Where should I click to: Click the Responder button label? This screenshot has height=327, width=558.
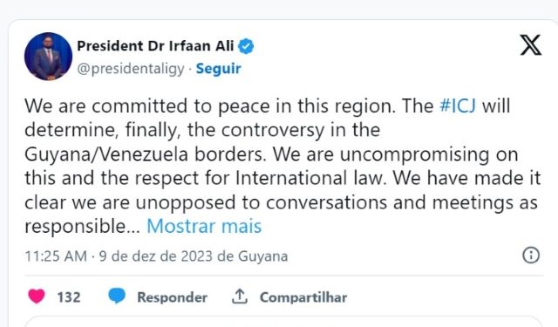[x=173, y=297]
